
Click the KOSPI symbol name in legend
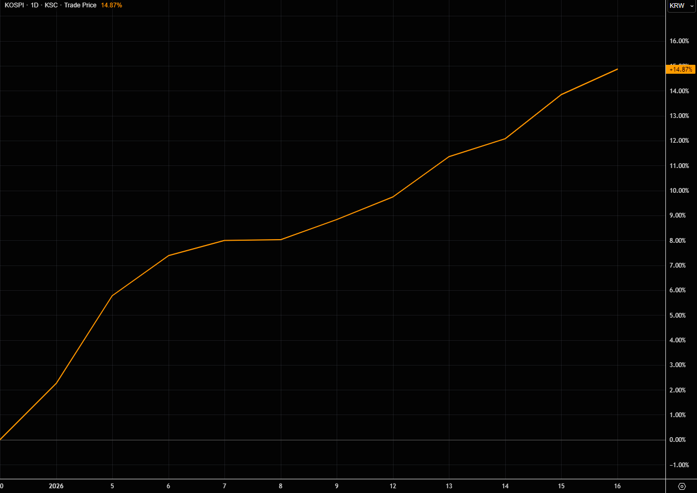point(14,5)
